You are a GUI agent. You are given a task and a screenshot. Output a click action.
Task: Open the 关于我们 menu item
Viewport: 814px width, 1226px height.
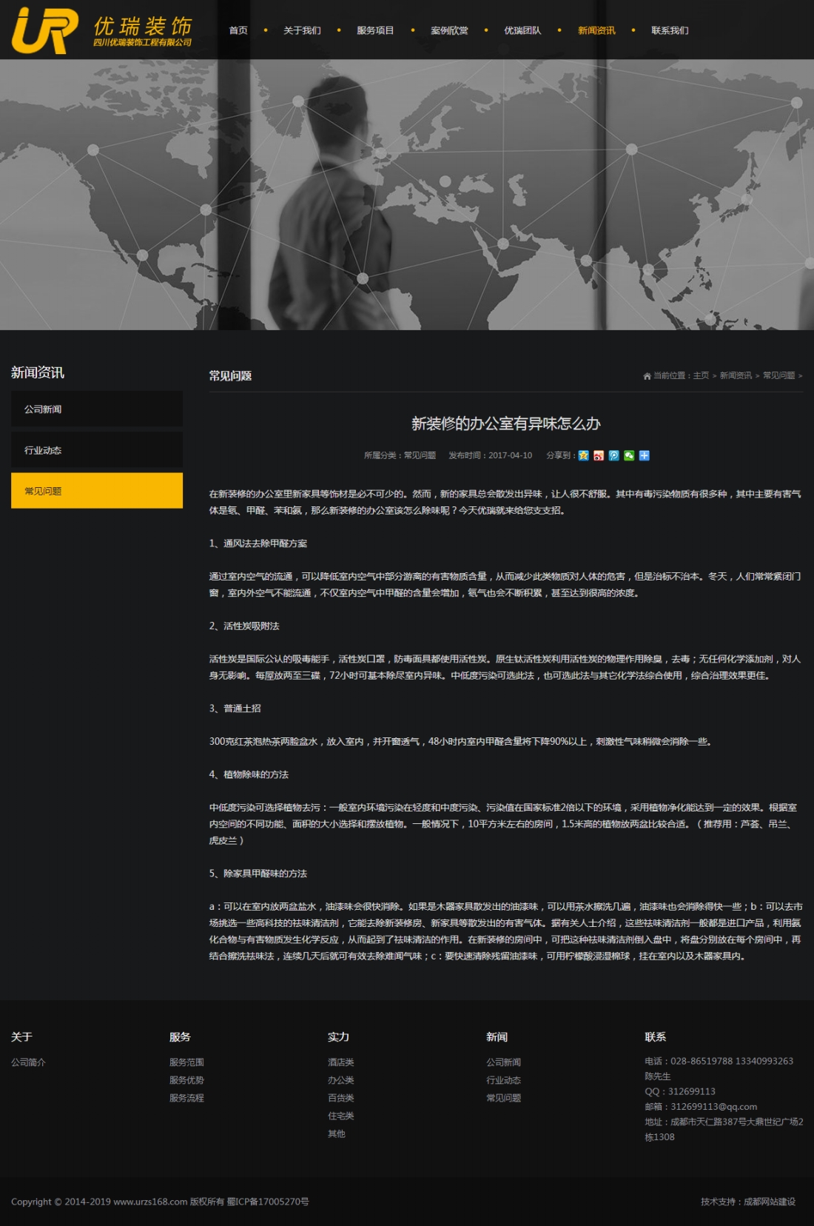(302, 30)
